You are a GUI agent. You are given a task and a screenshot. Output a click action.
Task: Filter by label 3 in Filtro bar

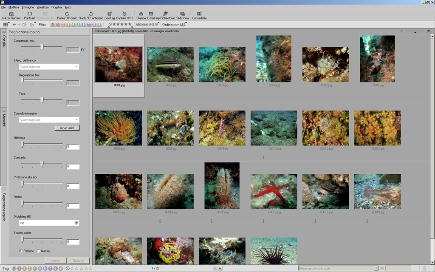(x=68, y=25)
